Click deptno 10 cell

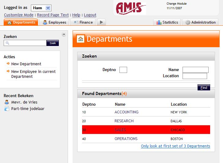tap(84, 112)
